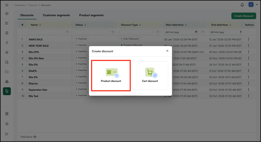
Task: Click the Name filter text field
Action: coord(46,32)
